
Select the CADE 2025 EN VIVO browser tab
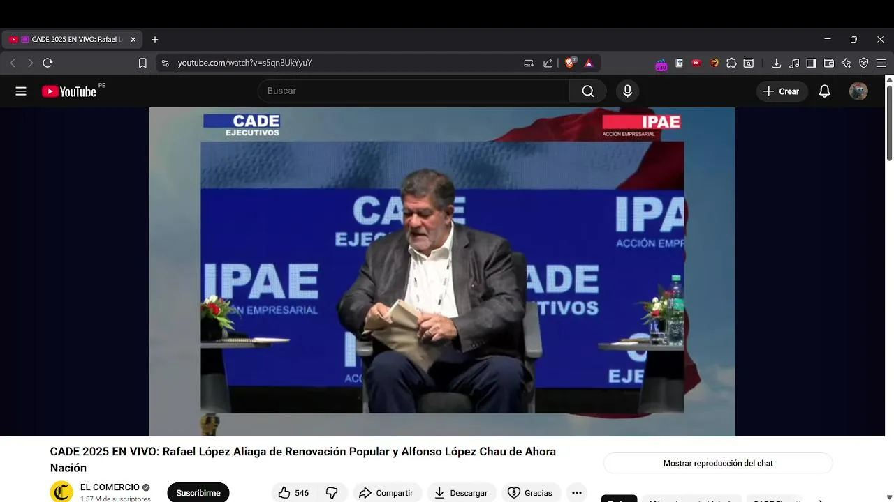tap(73, 40)
